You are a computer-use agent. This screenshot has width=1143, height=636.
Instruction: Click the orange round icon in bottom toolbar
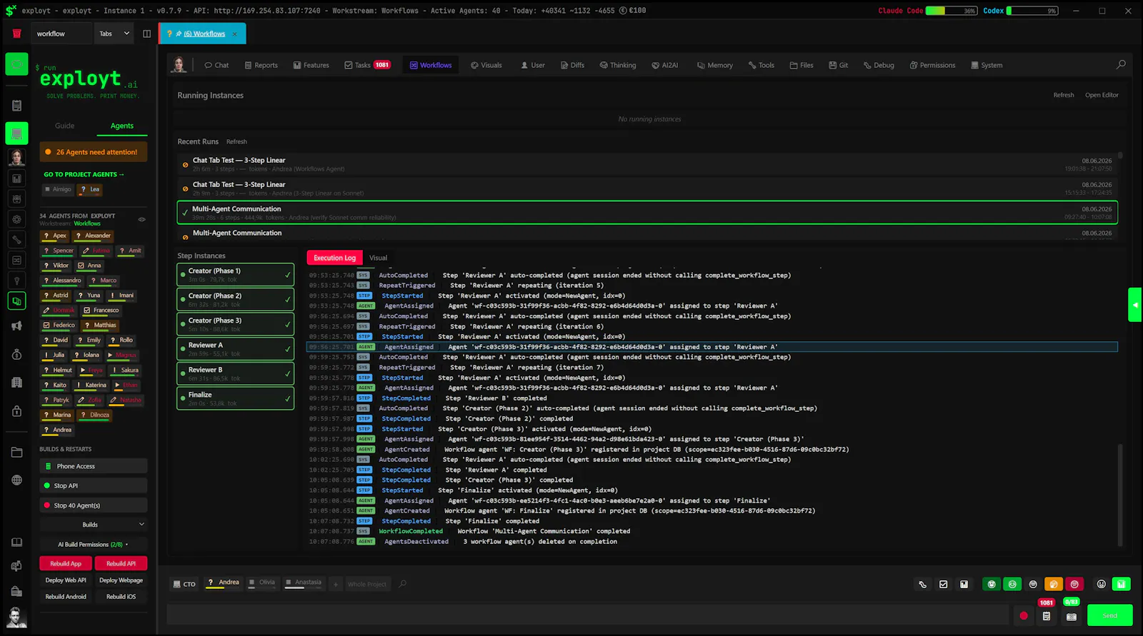click(x=1054, y=584)
